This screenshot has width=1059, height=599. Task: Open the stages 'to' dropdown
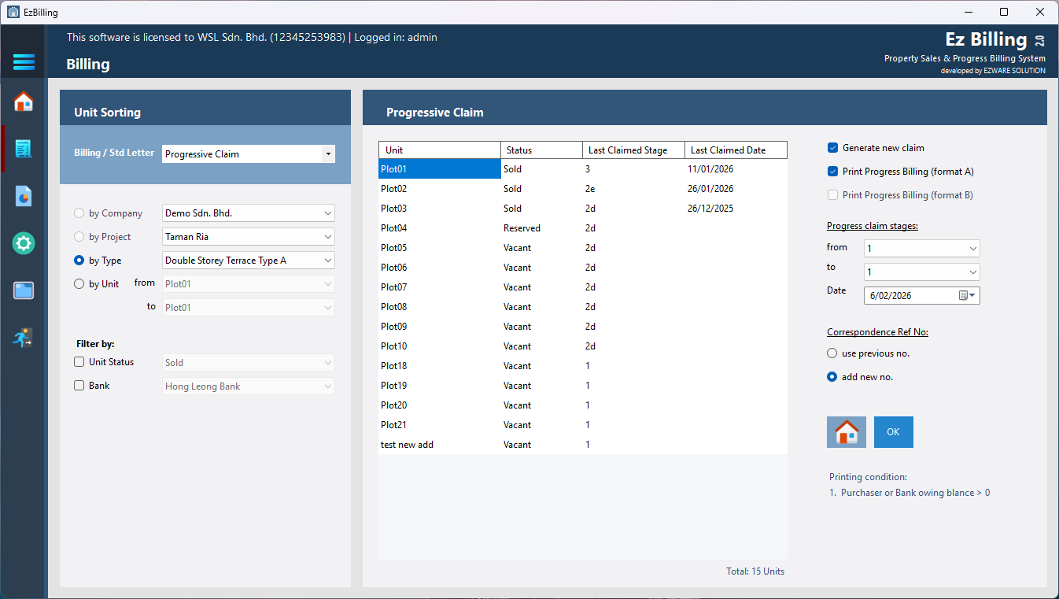pos(922,272)
